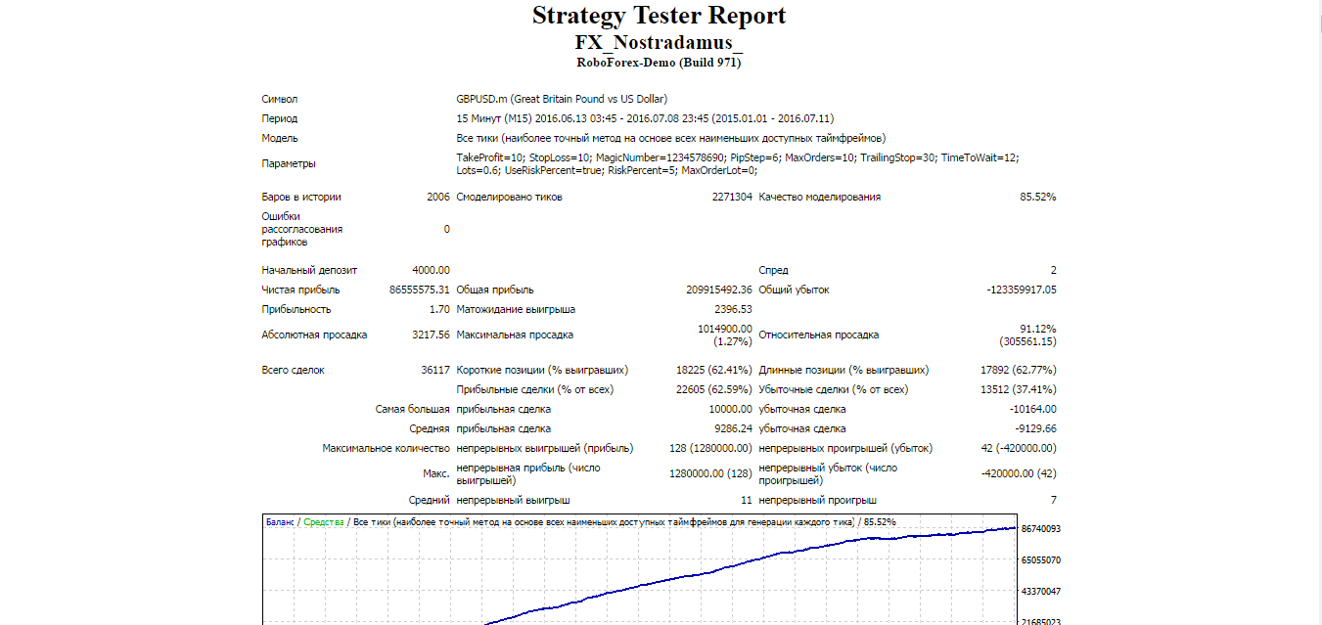Click the Параметры label
This screenshot has width=1322, height=625.
pyautogui.click(x=289, y=163)
